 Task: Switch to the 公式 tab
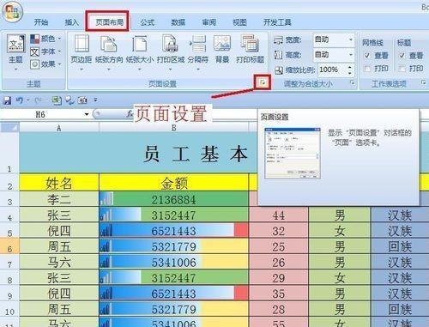147,22
